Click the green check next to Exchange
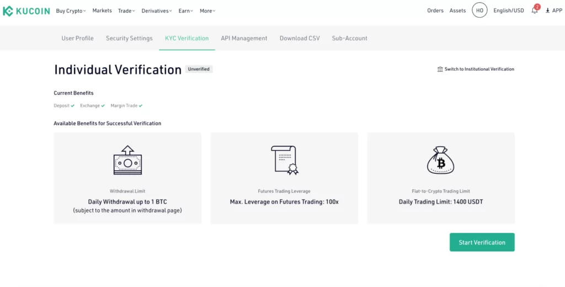The width and height of the screenshot is (565, 287). point(103,105)
